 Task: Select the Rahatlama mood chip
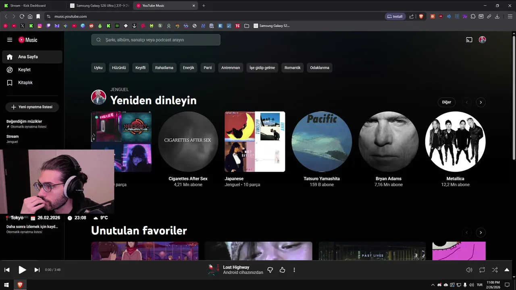click(164, 68)
